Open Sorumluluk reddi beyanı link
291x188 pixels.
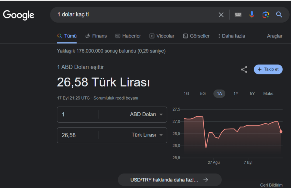tap(116, 98)
